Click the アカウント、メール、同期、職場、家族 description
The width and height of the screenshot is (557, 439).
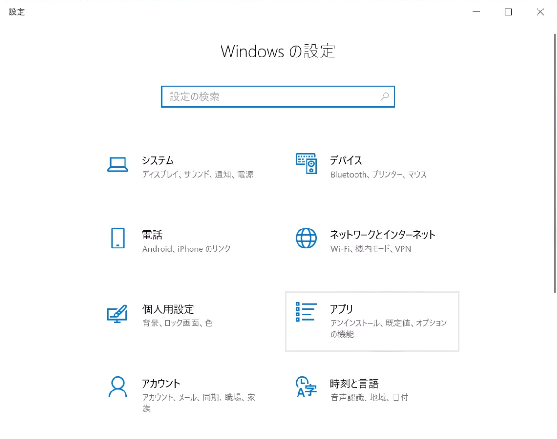point(199,403)
